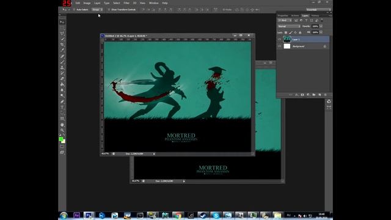Select the Layer 1 thumbnail
This screenshot has width=391, height=220.
coord(287,39)
